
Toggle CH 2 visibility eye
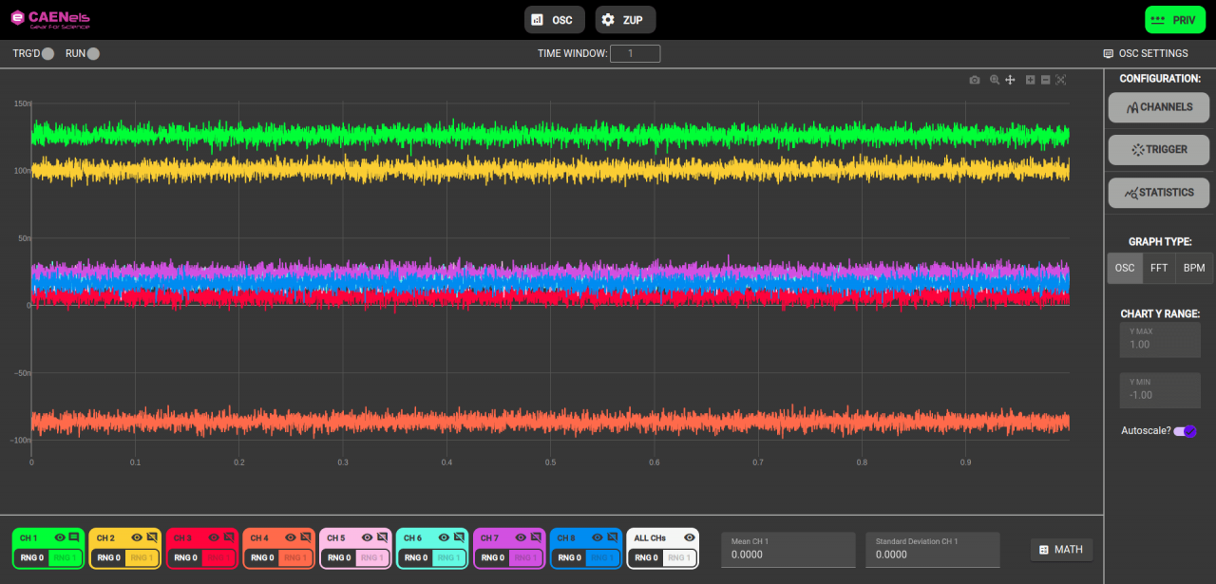[137, 537]
